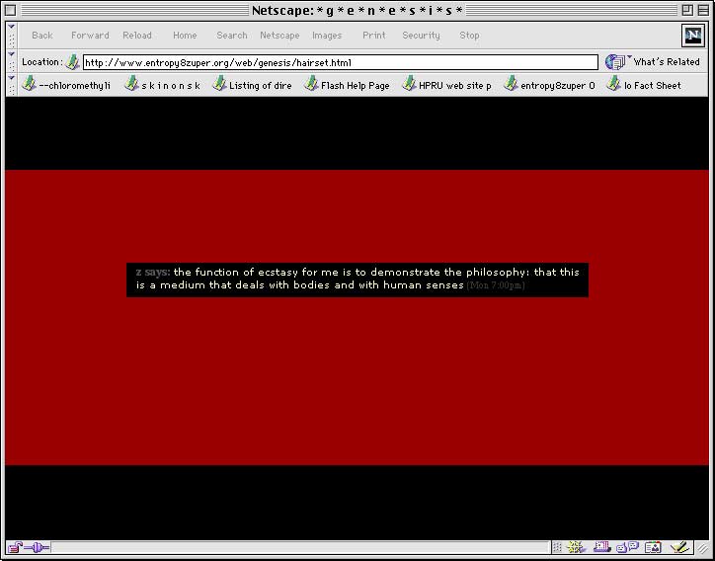Open the Mail inbox component icon

[x=602, y=547]
